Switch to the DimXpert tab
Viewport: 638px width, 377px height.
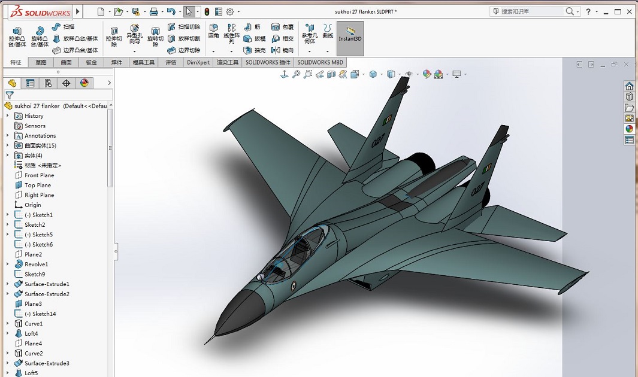pyautogui.click(x=198, y=62)
